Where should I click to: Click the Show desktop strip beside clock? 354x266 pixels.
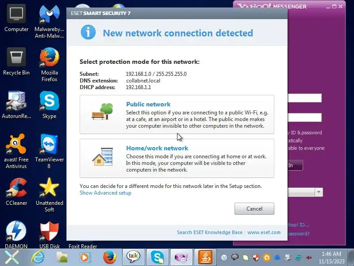click(350, 258)
